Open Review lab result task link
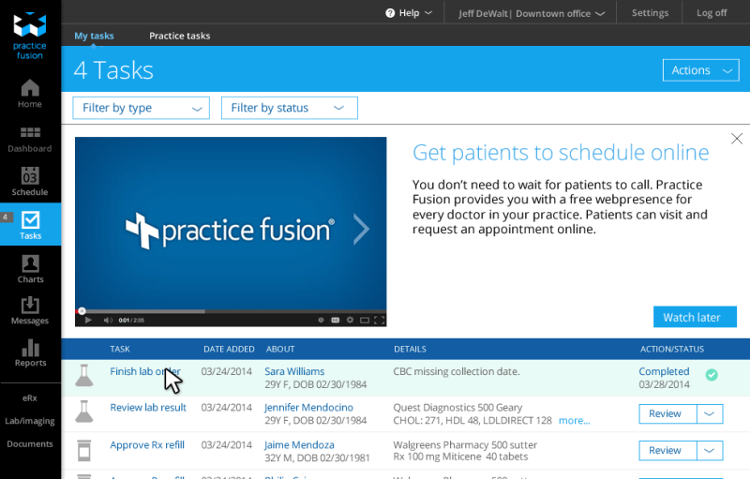This screenshot has height=479, width=750. click(x=148, y=408)
